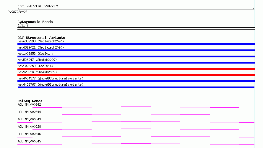Click the red bar for nsv1003259
Image resolution: width=263 pixels, height=148 pixels.
point(136,69)
